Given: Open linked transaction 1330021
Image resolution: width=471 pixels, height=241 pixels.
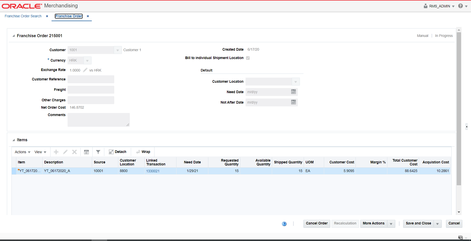Looking at the screenshot, I should coord(153,171).
